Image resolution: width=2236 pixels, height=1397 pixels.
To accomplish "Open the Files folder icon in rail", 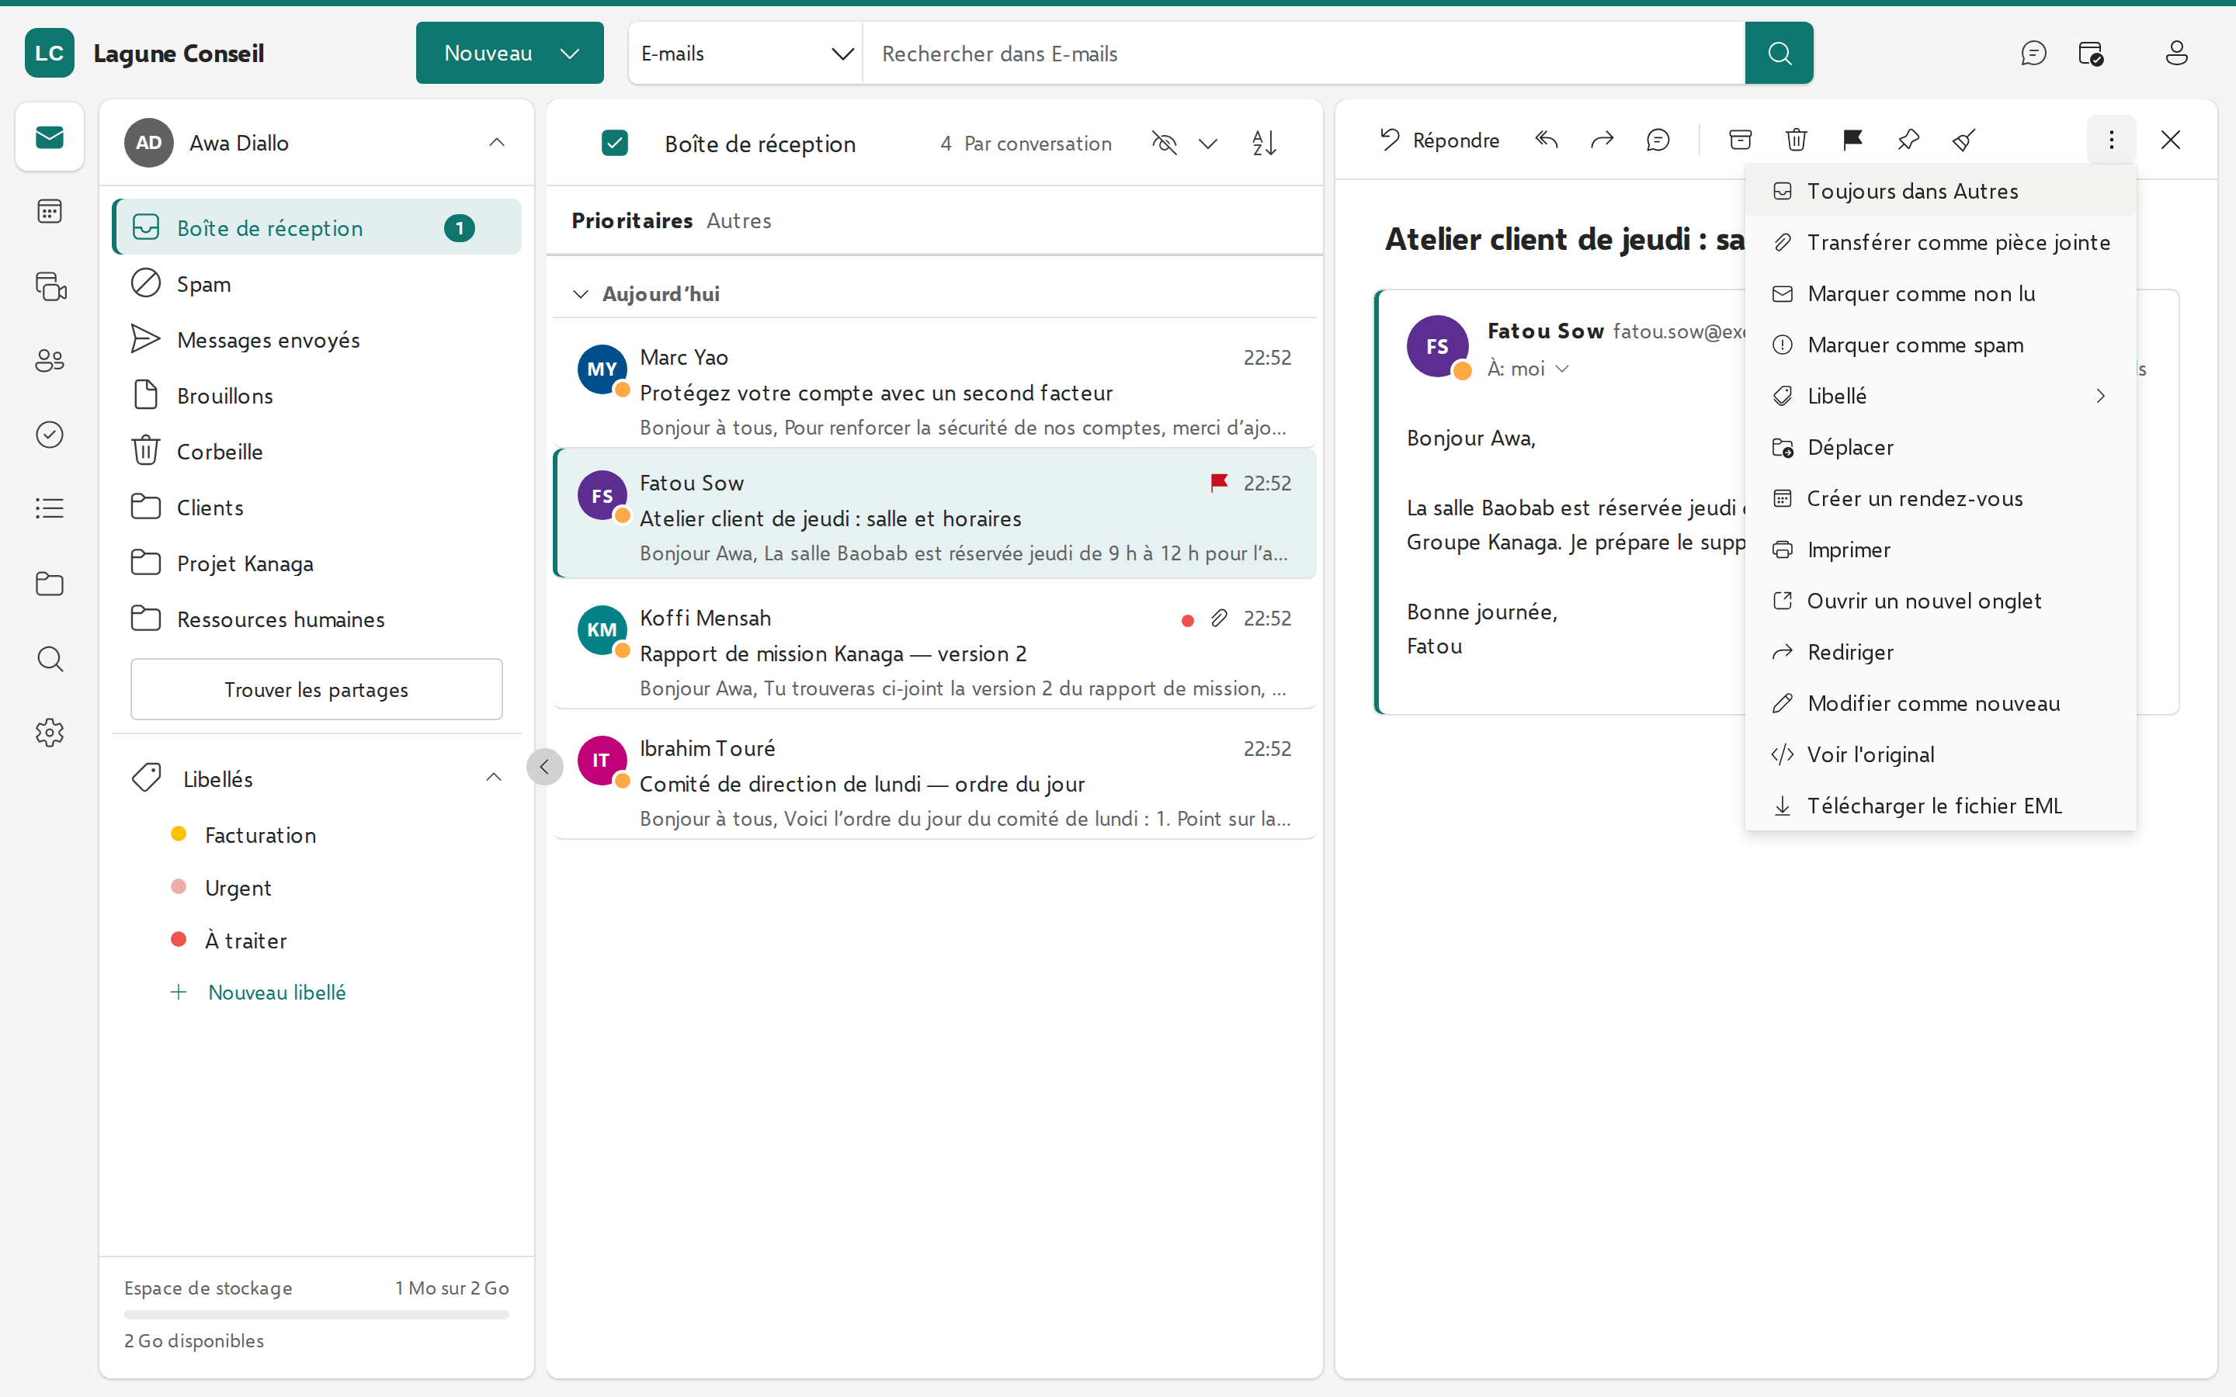I will coord(50,584).
